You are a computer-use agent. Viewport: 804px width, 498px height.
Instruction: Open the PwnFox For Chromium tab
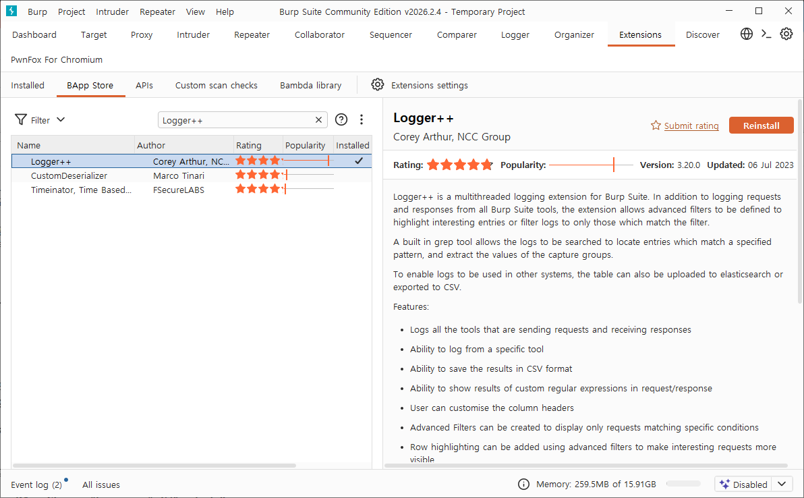(x=57, y=59)
